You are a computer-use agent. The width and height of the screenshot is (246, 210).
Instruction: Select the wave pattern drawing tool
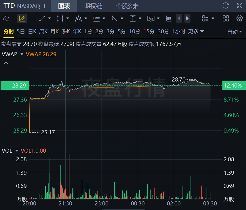coord(78,18)
